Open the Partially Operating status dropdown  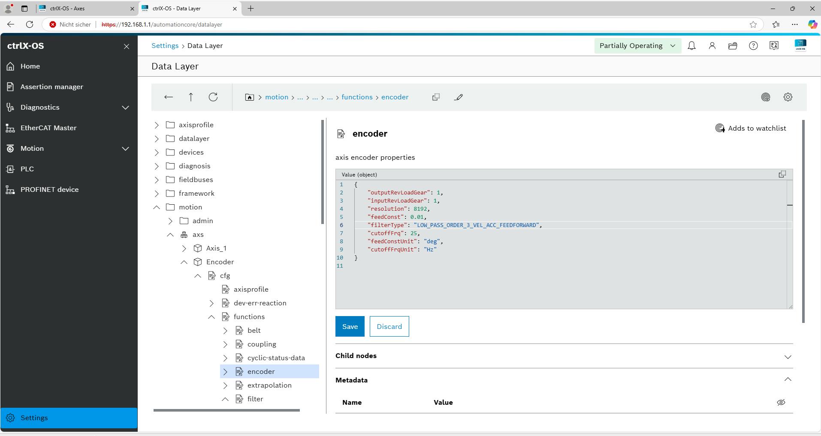click(x=637, y=46)
